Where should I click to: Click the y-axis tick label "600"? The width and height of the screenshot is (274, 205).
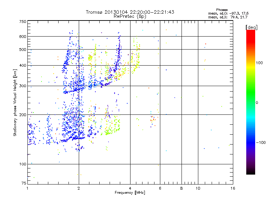(x=23, y=37)
